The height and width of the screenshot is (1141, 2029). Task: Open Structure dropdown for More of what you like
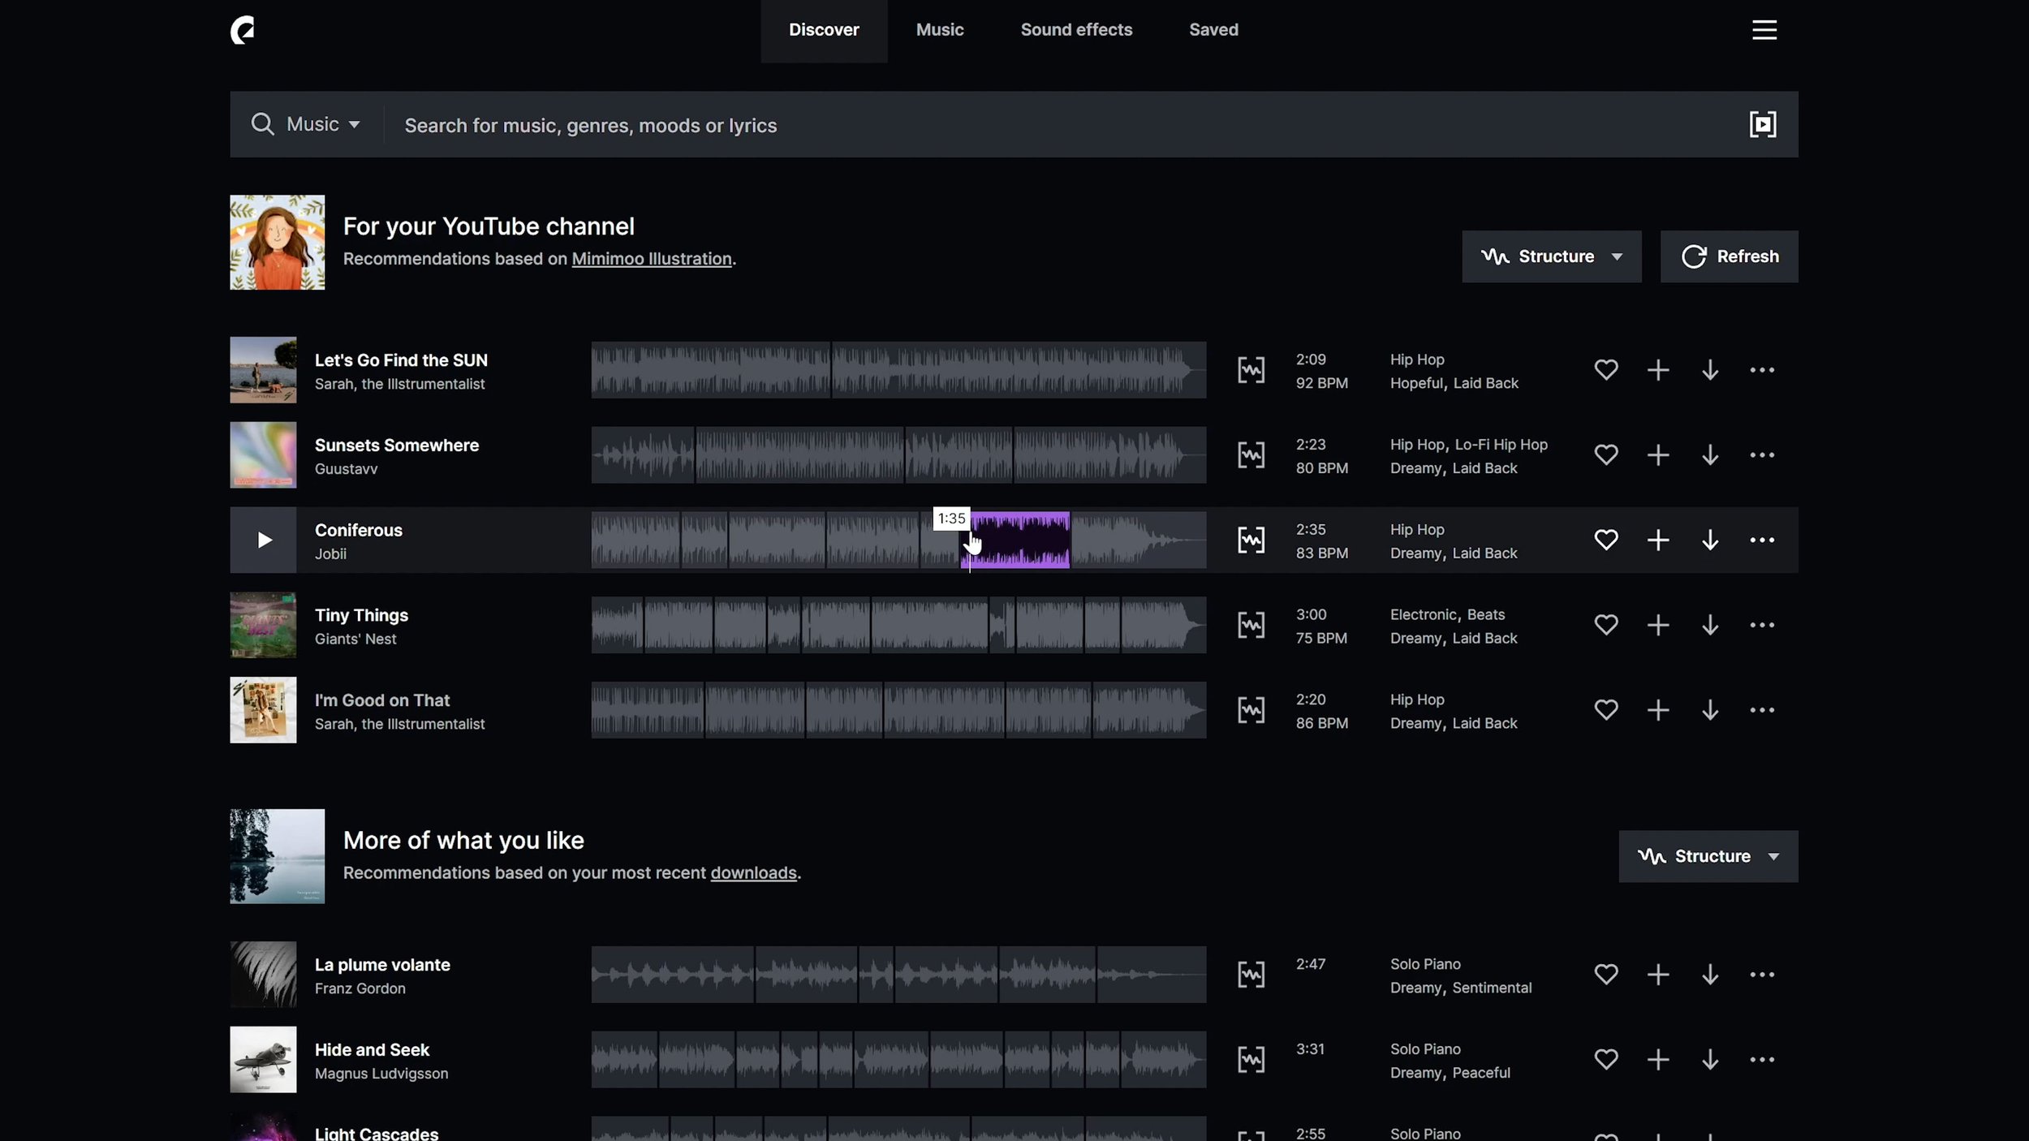pos(1708,856)
